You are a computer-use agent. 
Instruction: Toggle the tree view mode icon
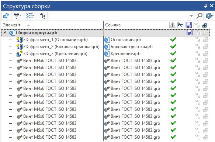42,16
